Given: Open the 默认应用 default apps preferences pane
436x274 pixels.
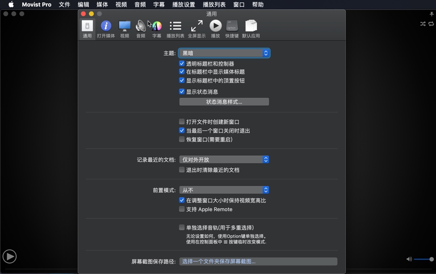Looking at the screenshot, I should (x=251, y=29).
